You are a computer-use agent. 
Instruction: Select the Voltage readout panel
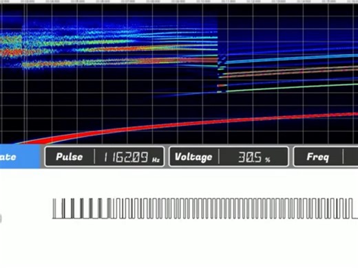(229, 157)
